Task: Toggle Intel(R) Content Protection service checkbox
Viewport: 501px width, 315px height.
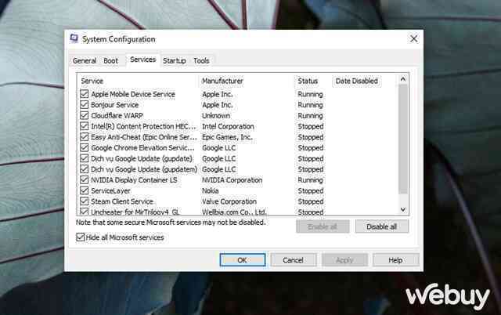Action: (x=84, y=126)
